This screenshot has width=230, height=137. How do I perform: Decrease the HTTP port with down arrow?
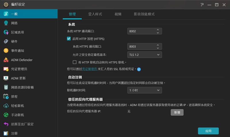tap(158, 33)
